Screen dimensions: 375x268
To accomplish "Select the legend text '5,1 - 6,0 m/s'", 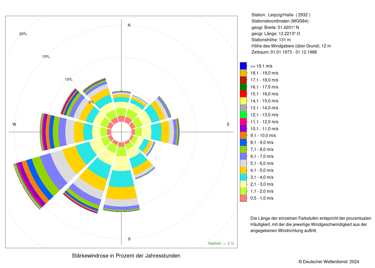I will tap(262, 163).
